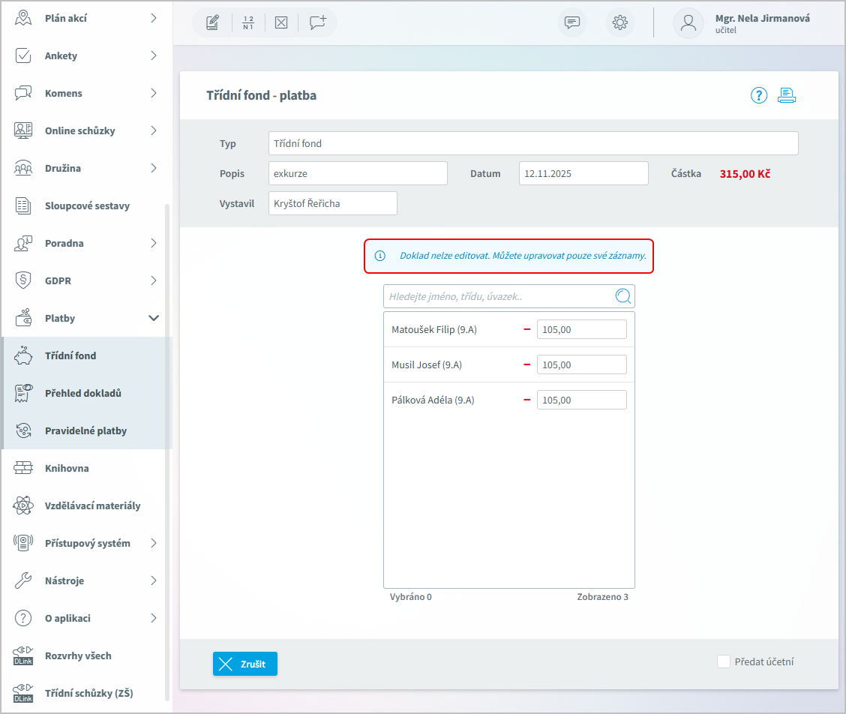Open the Knihovna sidebar link
The image size is (846, 714).
coord(67,468)
